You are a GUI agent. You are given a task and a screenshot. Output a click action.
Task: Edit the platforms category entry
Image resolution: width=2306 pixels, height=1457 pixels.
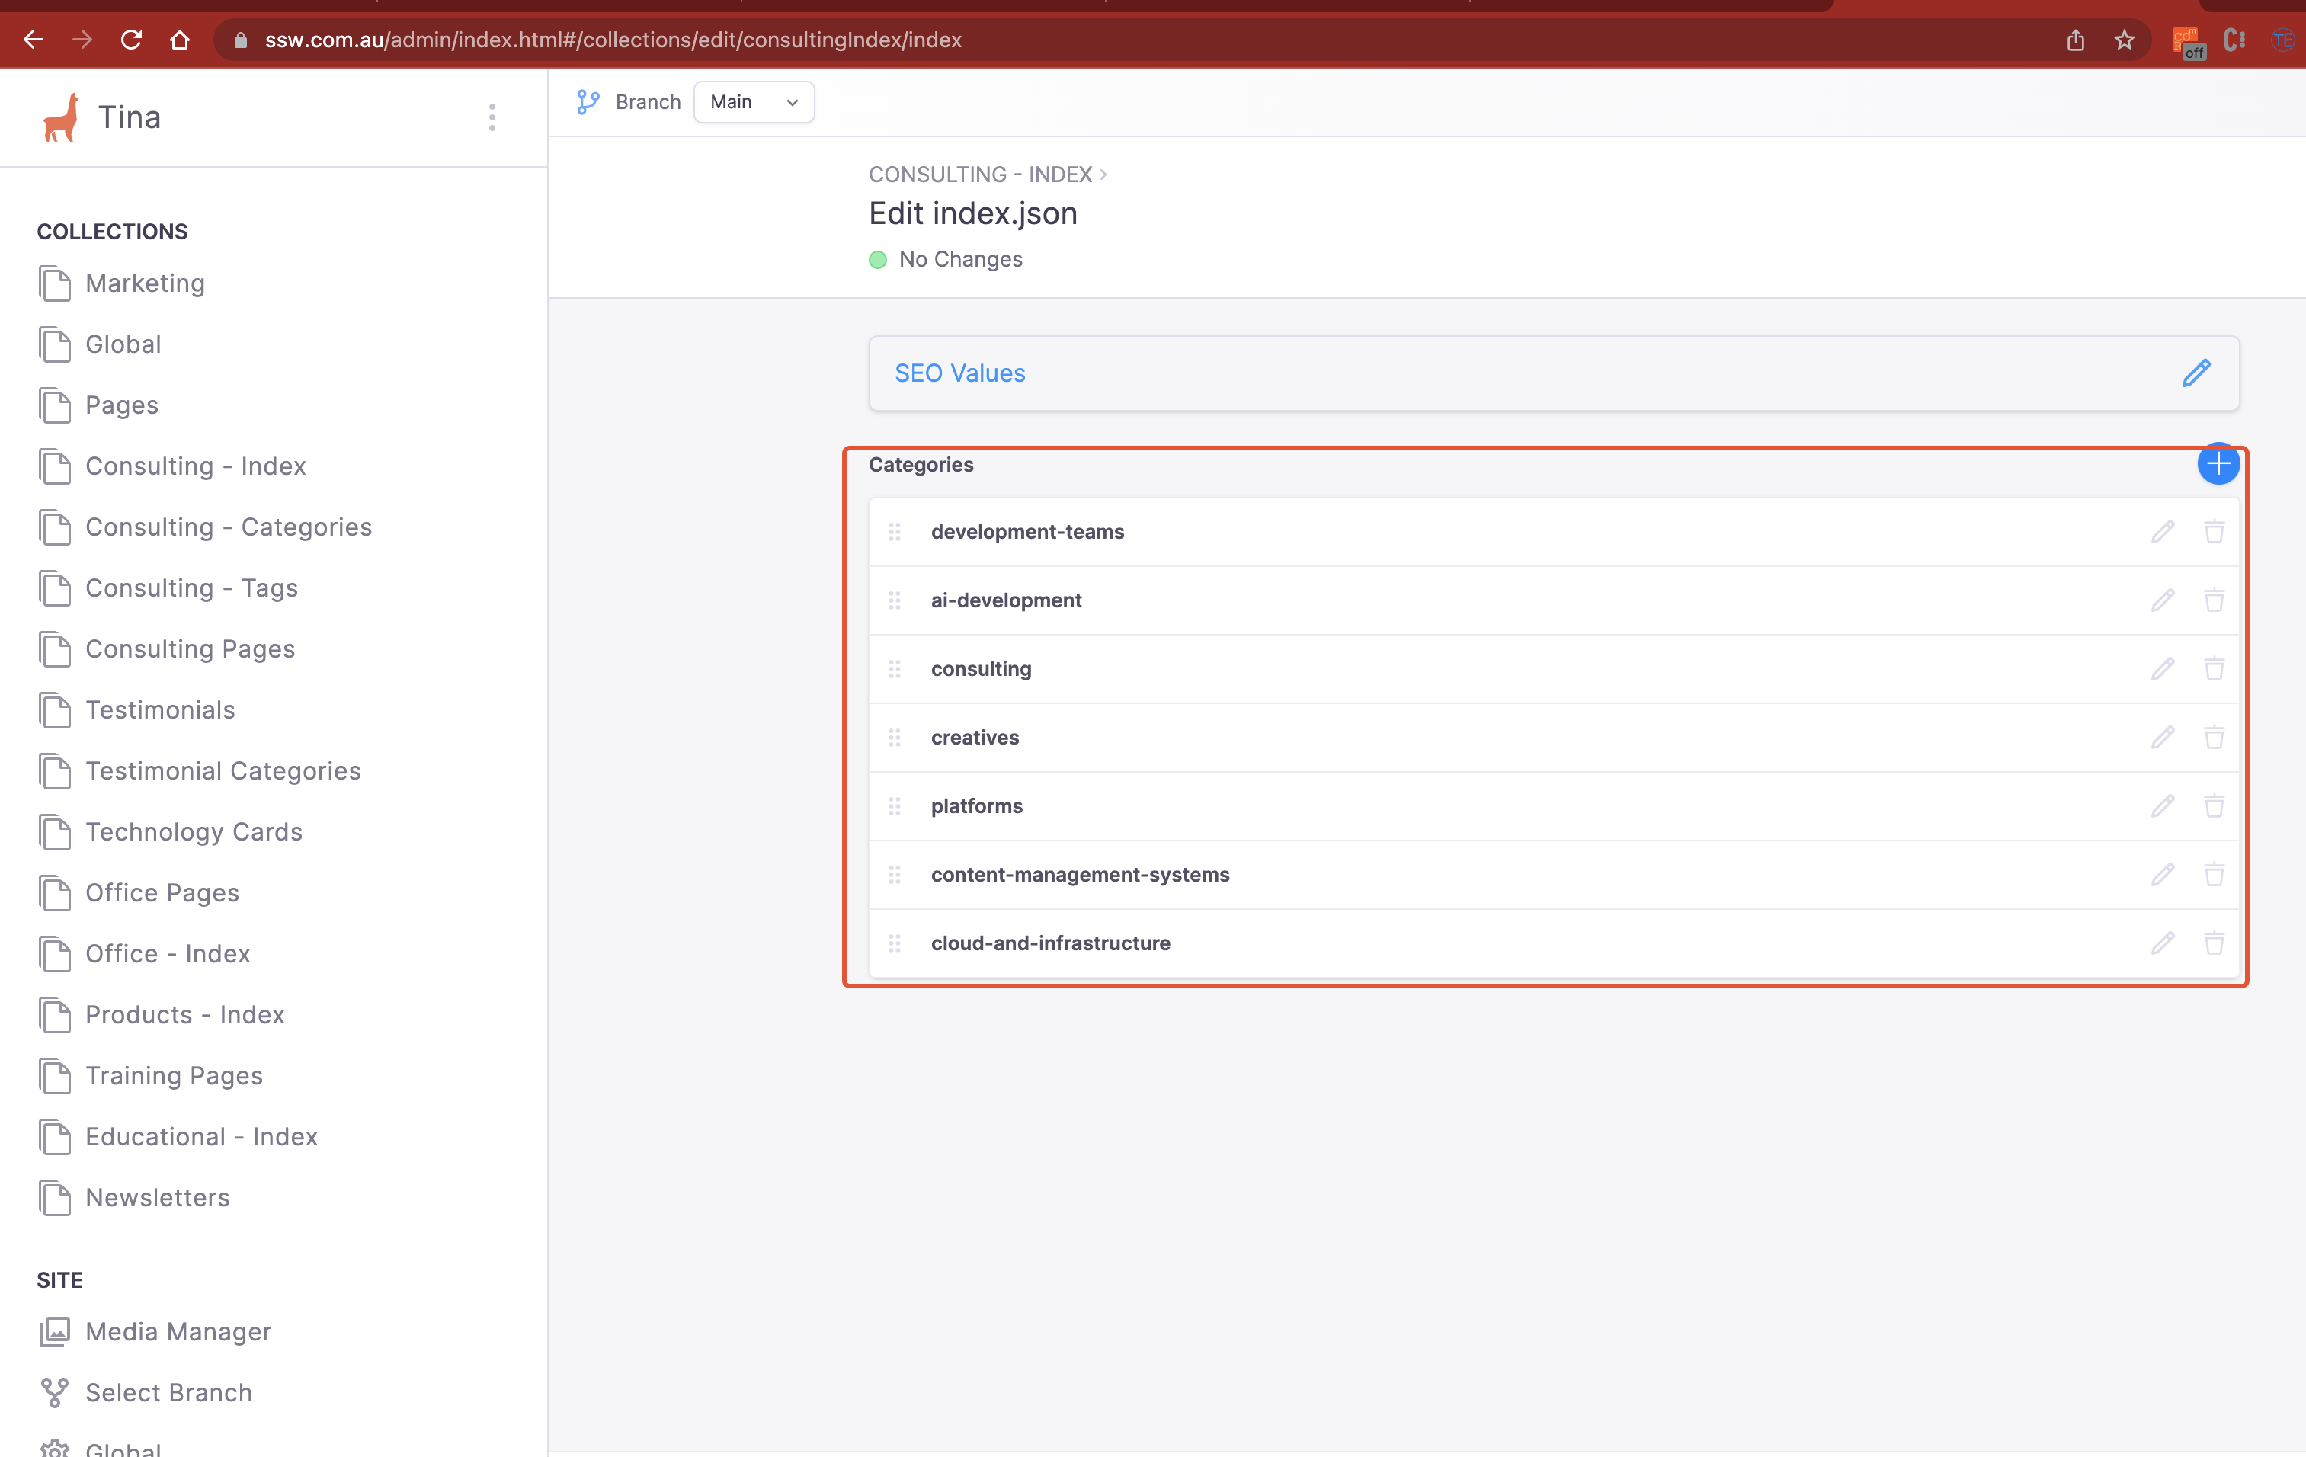tap(2163, 806)
